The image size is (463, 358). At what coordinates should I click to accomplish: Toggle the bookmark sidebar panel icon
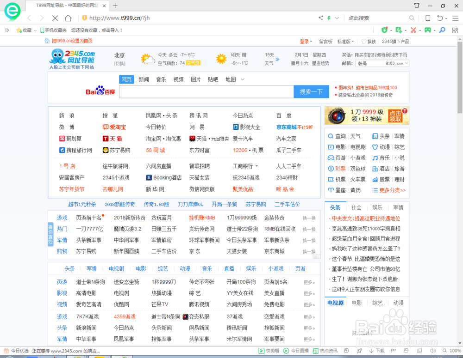7,30
